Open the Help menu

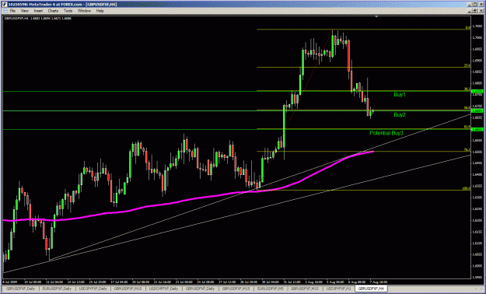100,11
